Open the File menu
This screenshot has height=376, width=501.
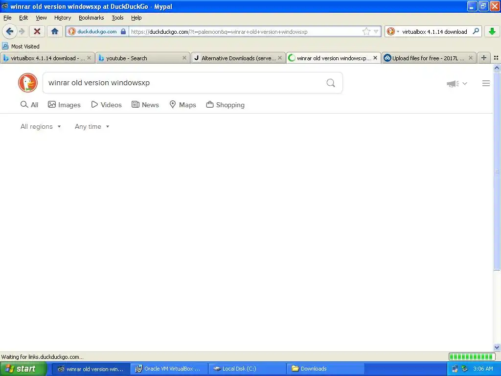(7, 18)
